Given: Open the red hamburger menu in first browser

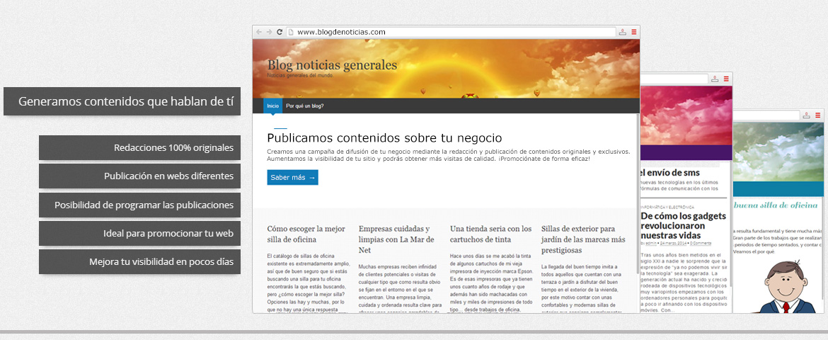Looking at the screenshot, I should pos(634,32).
